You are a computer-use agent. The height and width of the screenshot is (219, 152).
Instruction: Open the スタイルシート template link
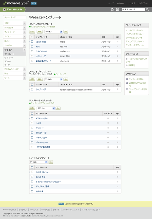pos(41,51)
